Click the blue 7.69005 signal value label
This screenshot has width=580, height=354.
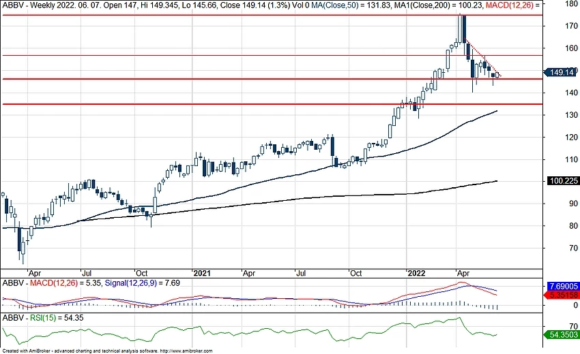click(x=564, y=287)
